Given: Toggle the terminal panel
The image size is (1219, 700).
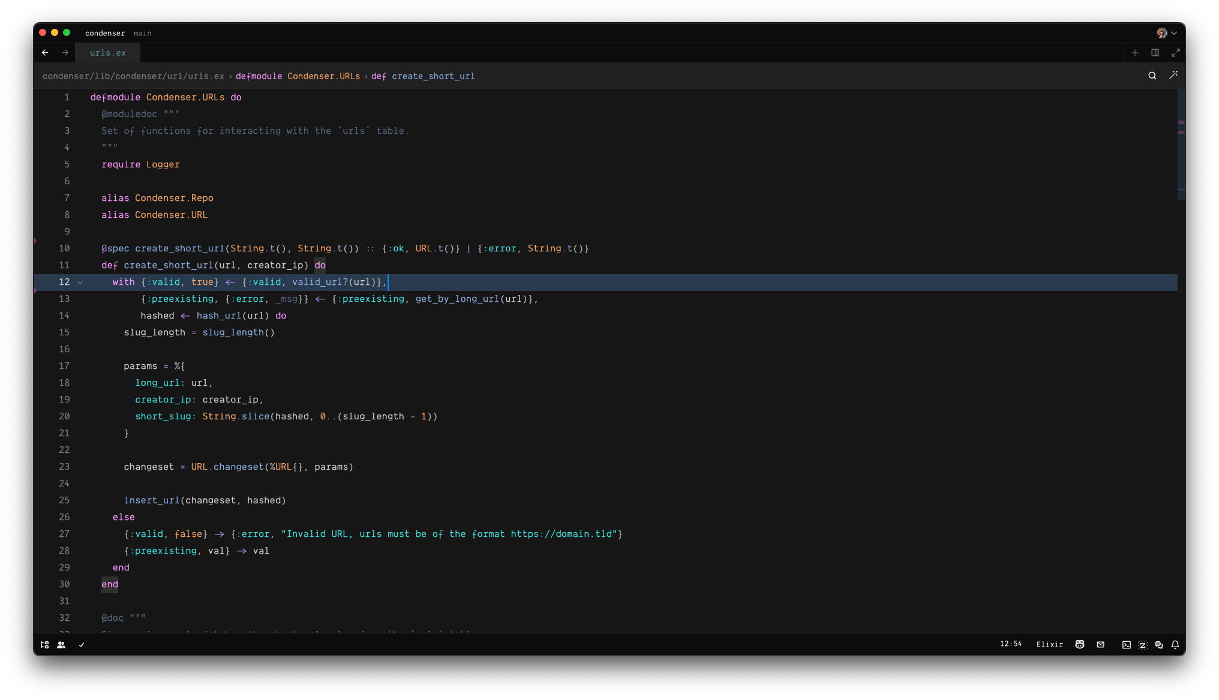Looking at the screenshot, I should (1127, 645).
